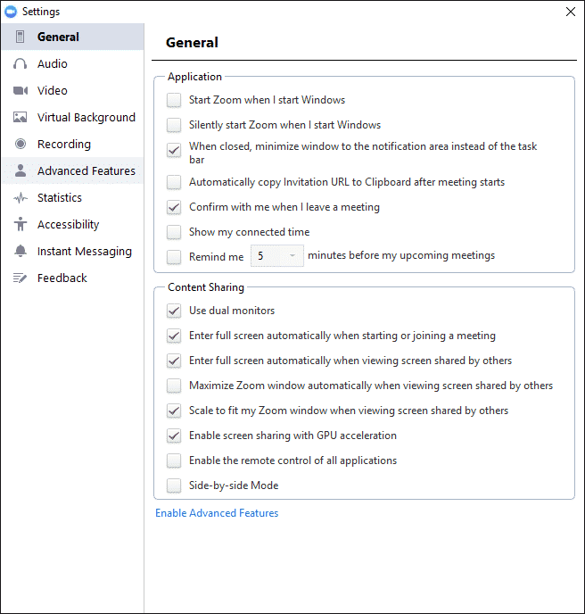Expand the reminder minutes dropdown showing 5
Image resolution: width=585 pixels, height=614 pixels.
point(277,256)
